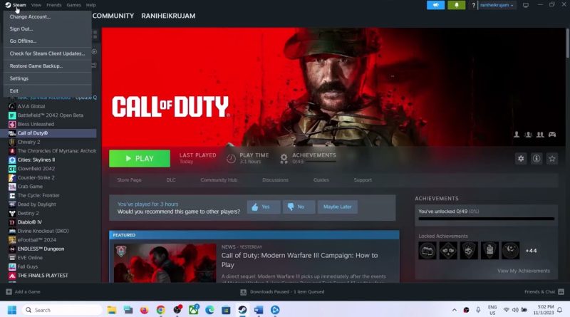The width and height of the screenshot is (570, 317).
Task: Open Friends & Chat icon
Action: click(x=561, y=292)
